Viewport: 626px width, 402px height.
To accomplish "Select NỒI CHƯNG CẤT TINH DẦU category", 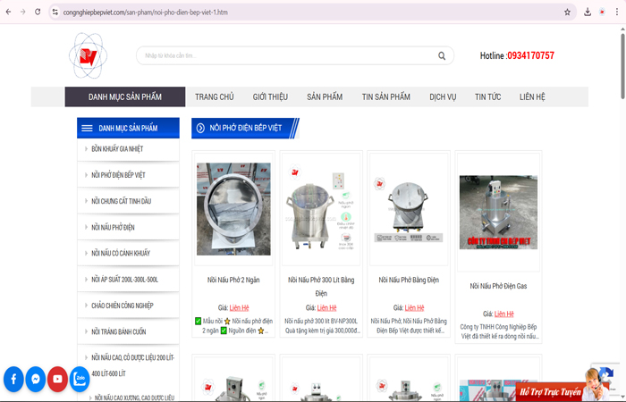I will coord(128,201).
